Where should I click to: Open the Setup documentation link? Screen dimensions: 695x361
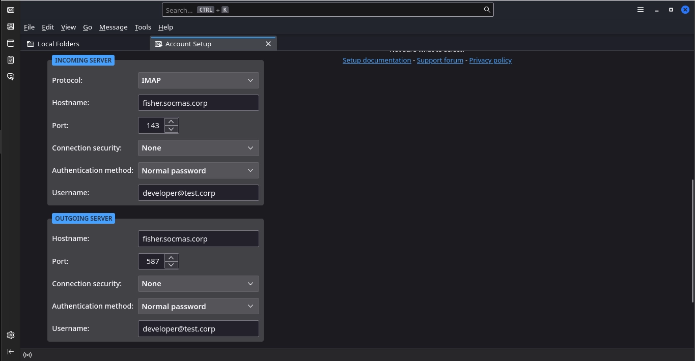[376, 60]
